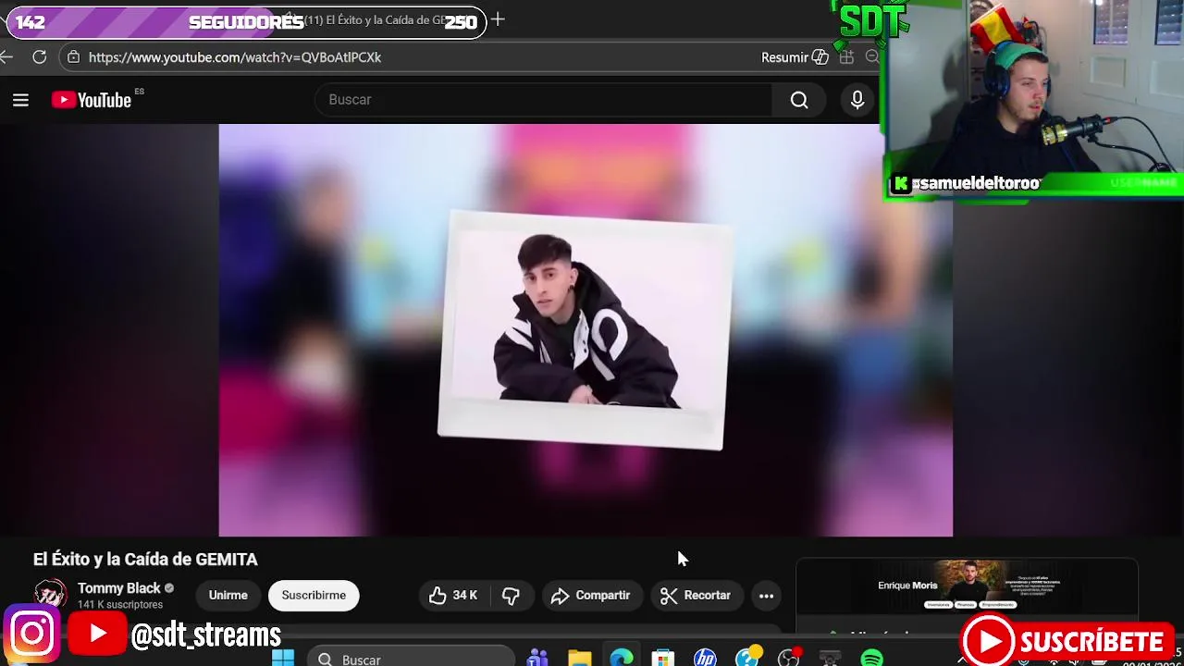
Task: Open the Tommy Black channel name link
Action: [118, 588]
